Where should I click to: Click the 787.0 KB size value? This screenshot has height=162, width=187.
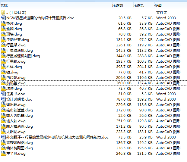pyautogui.click(x=124, y=99)
